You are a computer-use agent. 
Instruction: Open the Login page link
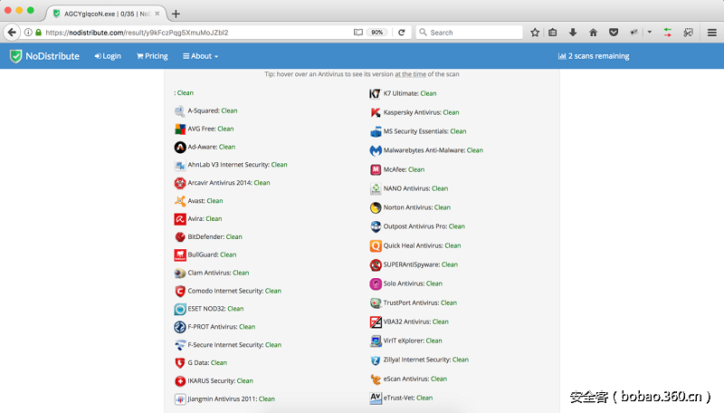pos(108,56)
